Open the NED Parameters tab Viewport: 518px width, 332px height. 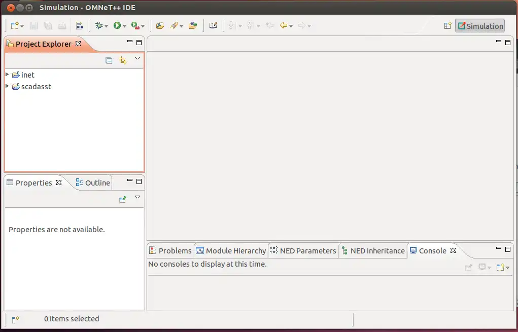point(303,251)
